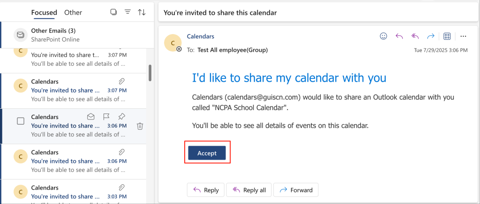Screen dimensions: 480x204
Task: Open the apps grid icon in message header
Action: 447,36
